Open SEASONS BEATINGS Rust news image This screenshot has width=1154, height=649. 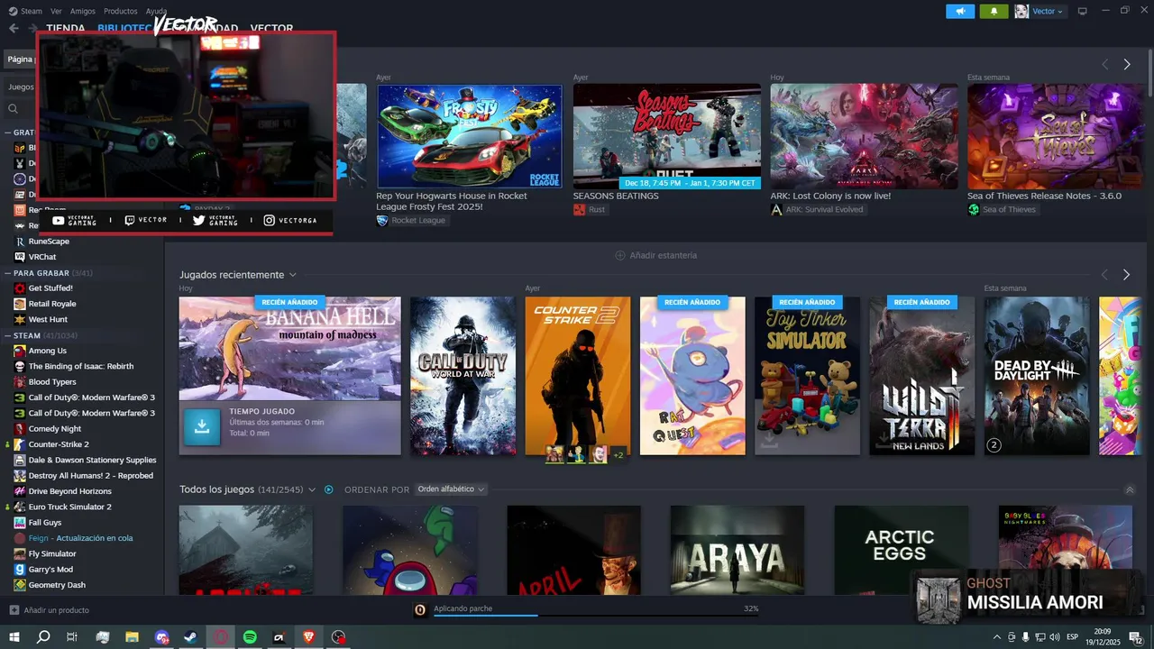pos(666,136)
